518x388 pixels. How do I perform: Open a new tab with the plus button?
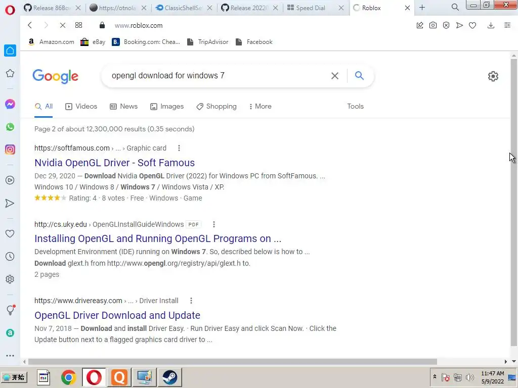tap(422, 7)
